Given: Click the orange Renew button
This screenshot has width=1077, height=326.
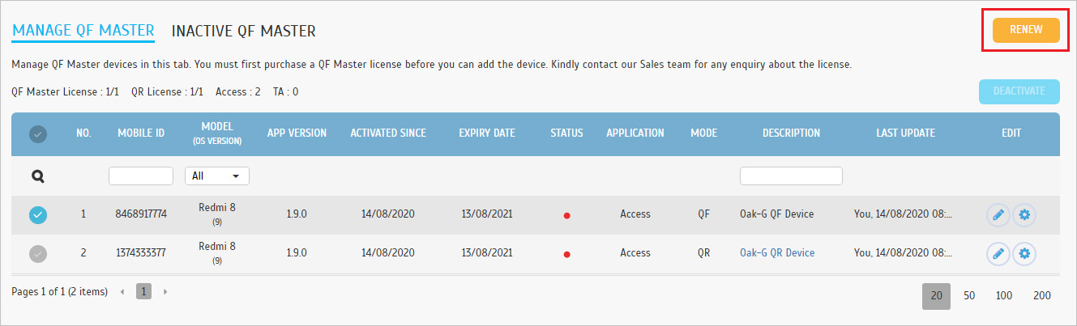Looking at the screenshot, I should click(1027, 30).
